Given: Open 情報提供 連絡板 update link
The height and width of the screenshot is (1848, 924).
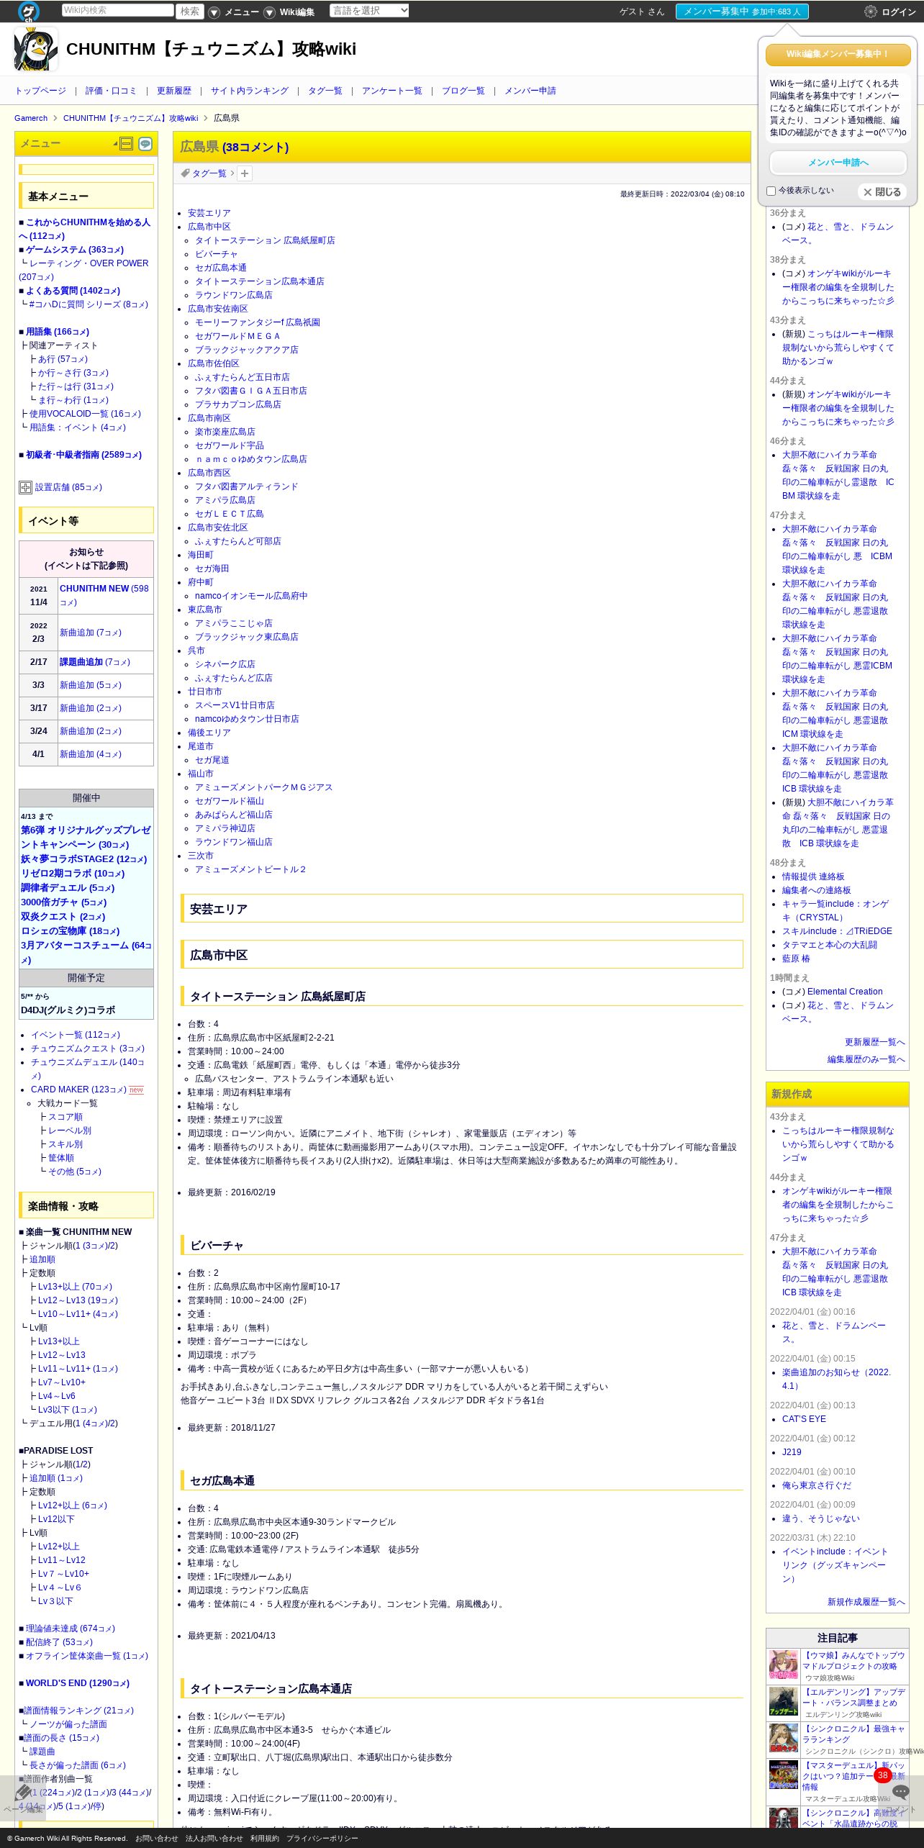Looking at the screenshot, I should point(813,877).
